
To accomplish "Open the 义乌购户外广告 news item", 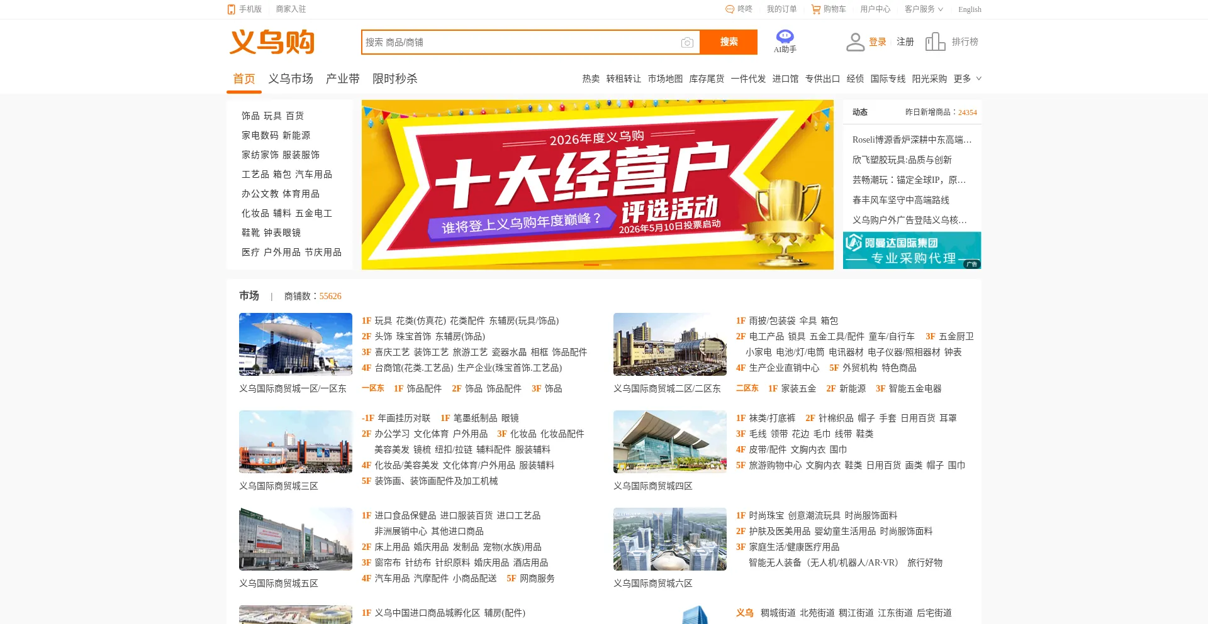I will tap(910, 220).
